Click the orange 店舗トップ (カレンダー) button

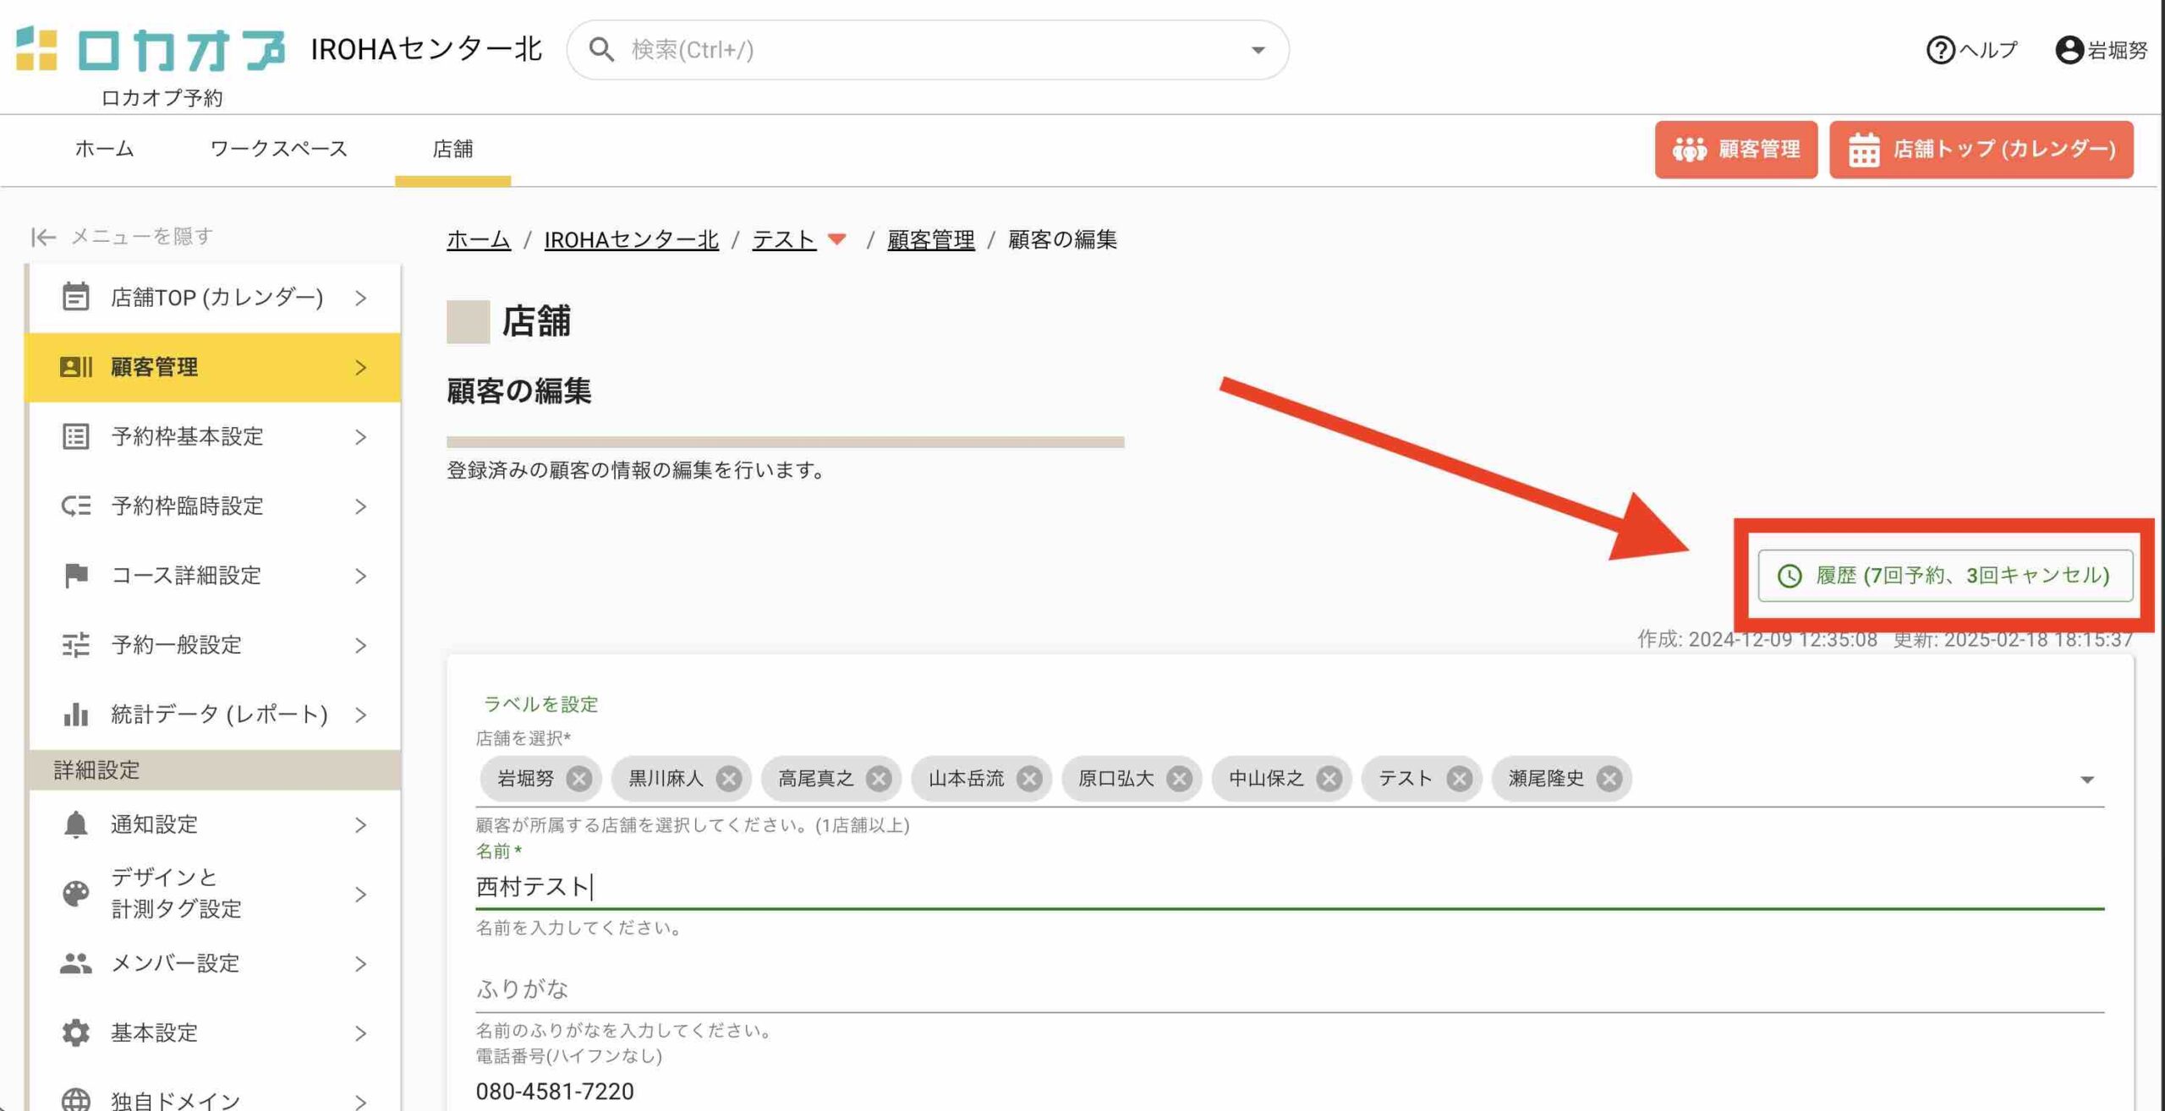[1981, 150]
